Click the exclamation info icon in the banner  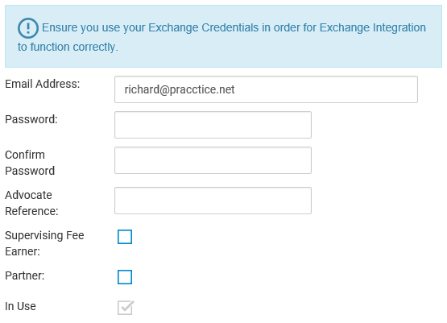[28, 28]
